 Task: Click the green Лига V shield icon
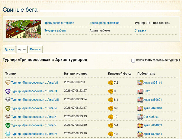click(8, 125)
